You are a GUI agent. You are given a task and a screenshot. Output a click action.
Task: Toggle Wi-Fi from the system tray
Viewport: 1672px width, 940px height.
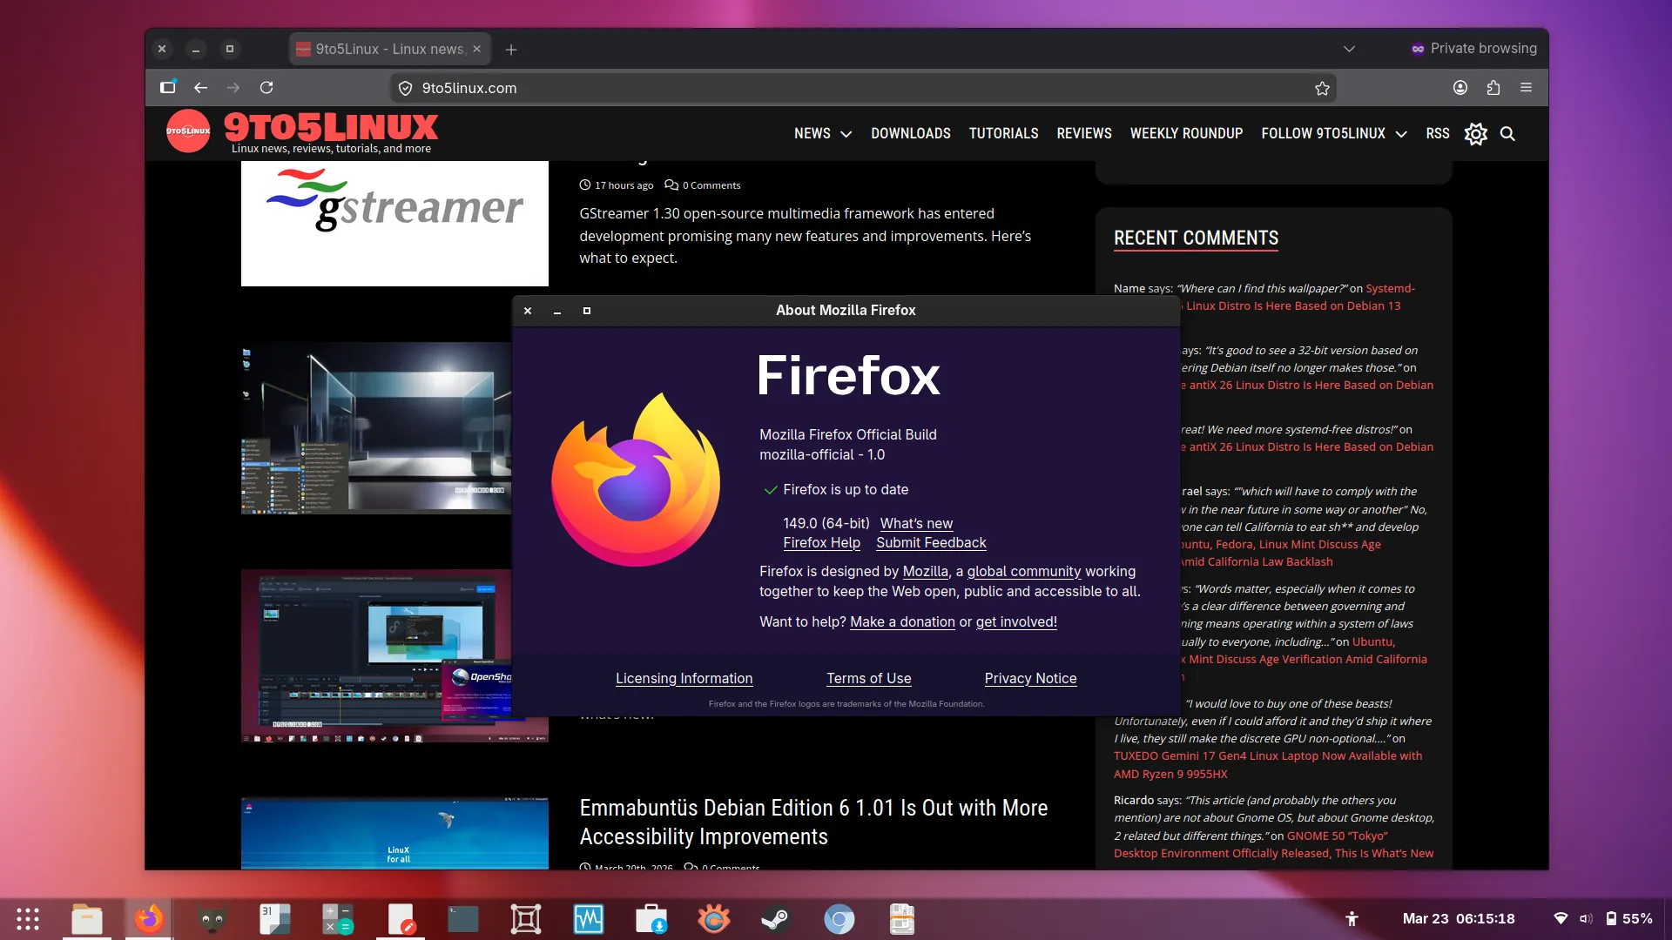pyautogui.click(x=1561, y=918)
